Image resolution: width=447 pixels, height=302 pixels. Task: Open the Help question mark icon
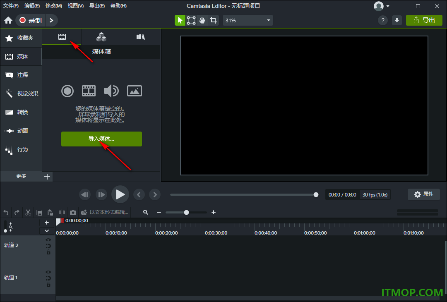tap(382, 20)
